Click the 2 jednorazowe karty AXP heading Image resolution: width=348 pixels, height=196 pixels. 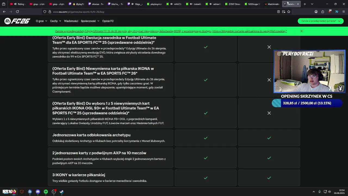pos(99,153)
